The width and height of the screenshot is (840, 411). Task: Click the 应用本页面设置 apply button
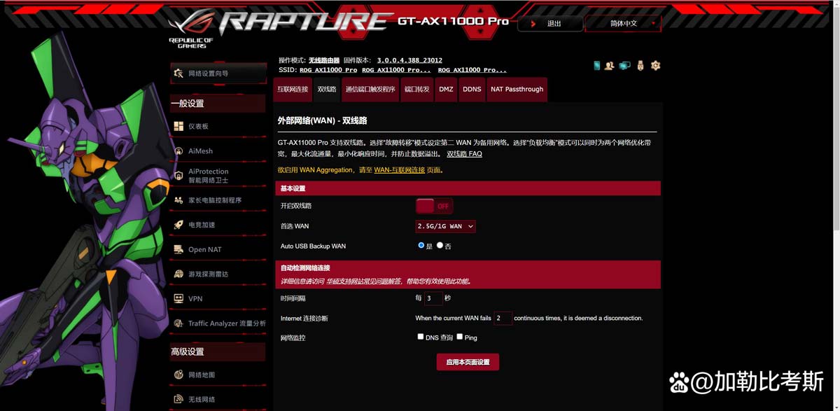468,362
